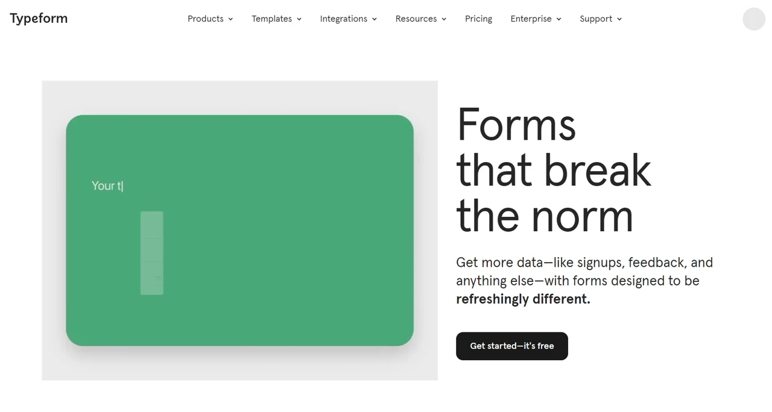Expand the chevron next to Products
772x412 pixels.
pyautogui.click(x=230, y=19)
